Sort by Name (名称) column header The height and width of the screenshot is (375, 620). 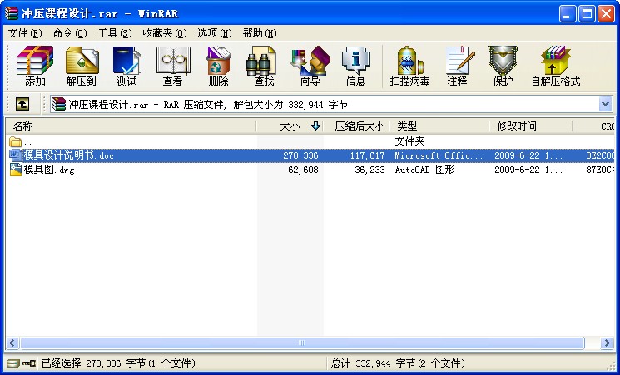131,126
